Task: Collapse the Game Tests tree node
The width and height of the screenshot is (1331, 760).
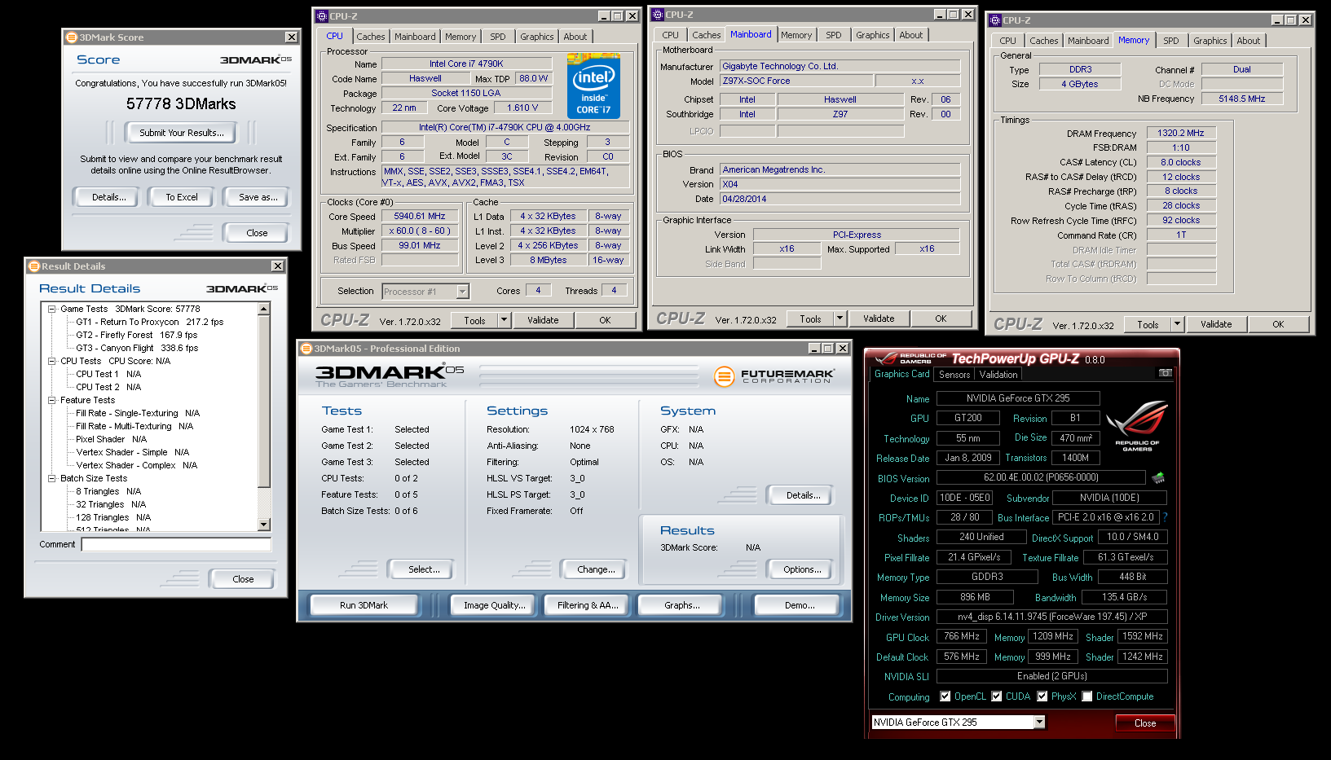Action: click(x=52, y=310)
